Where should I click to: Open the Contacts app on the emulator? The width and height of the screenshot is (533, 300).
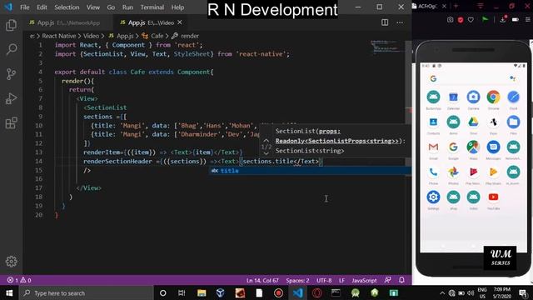pyautogui.click(x=433, y=122)
